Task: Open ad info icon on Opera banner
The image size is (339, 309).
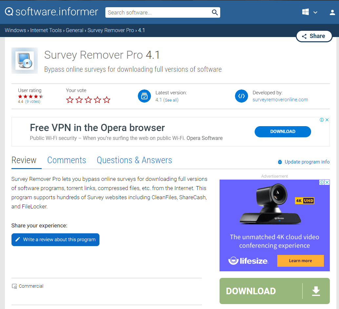Action: tap(322, 120)
